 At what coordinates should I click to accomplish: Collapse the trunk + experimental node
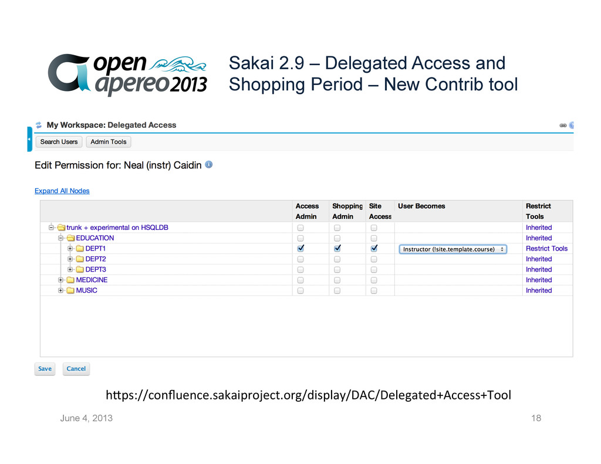[x=51, y=227]
